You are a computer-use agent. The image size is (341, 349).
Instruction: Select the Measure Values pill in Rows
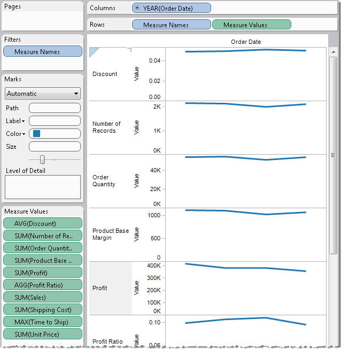(251, 25)
